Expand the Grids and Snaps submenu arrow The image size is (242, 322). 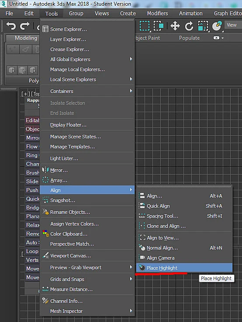(x=131, y=279)
